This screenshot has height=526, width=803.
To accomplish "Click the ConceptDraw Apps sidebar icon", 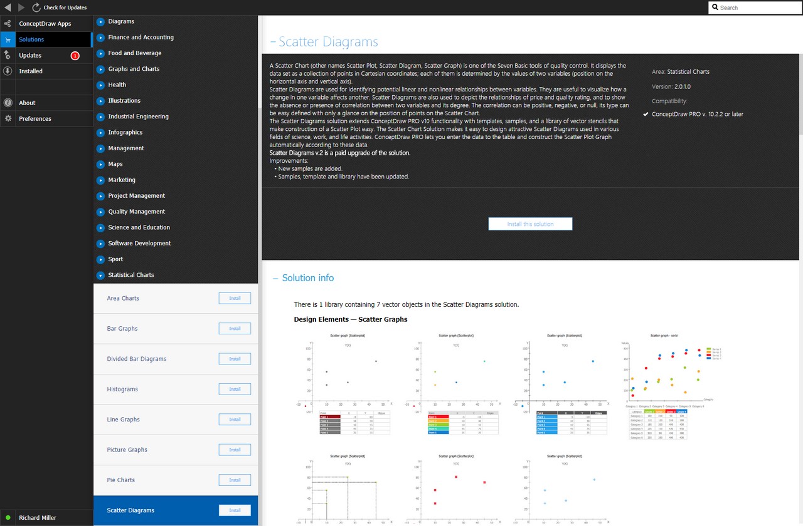I will (x=8, y=24).
